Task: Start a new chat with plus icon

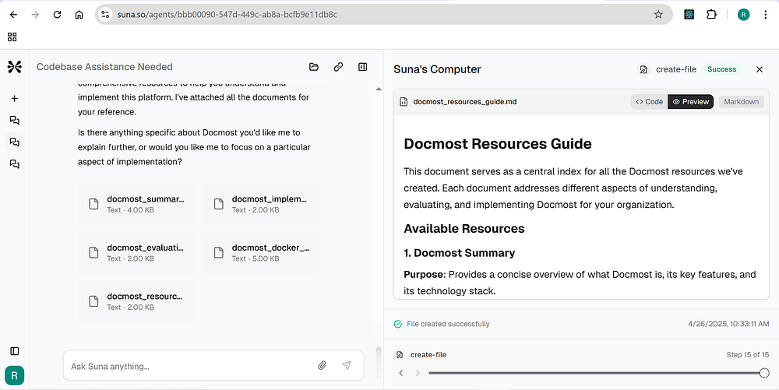Action: (14, 98)
